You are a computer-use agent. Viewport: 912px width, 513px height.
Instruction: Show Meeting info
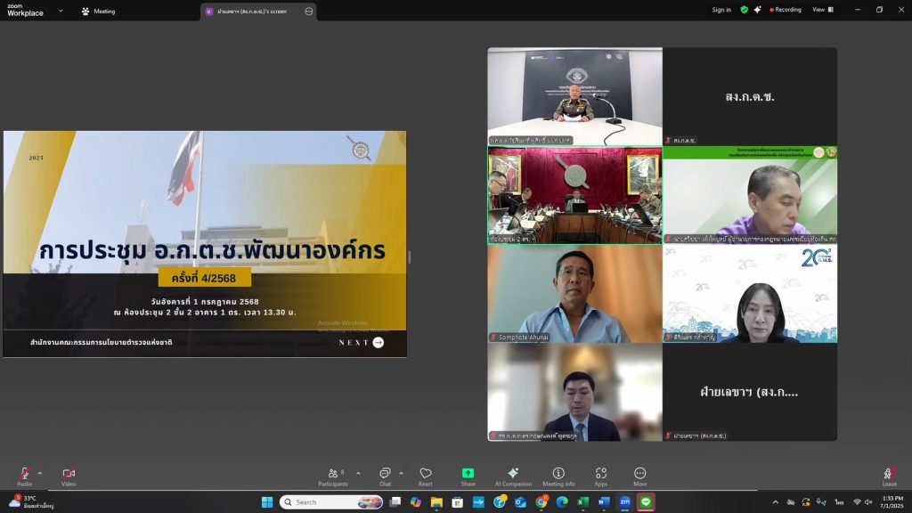pos(558,475)
